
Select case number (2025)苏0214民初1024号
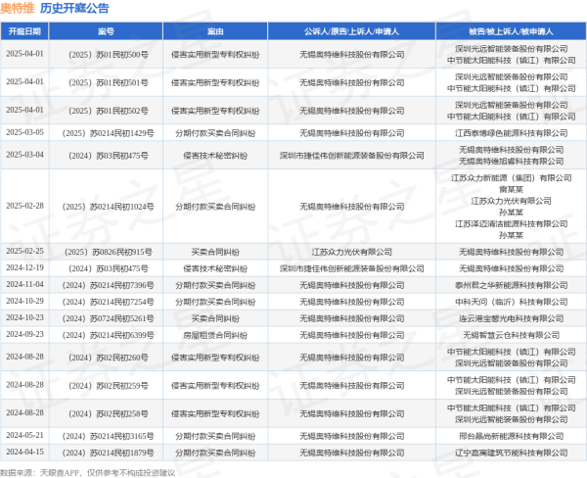(108, 207)
